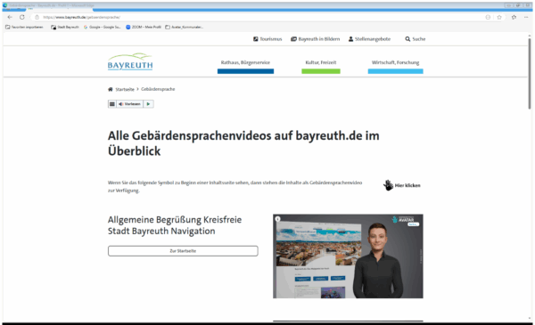The width and height of the screenshot is (535, 325).
Task: Click the browser address bar
Action: (259, 17)
